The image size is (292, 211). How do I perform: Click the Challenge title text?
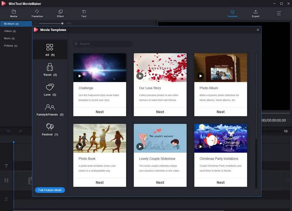(86, 88)
